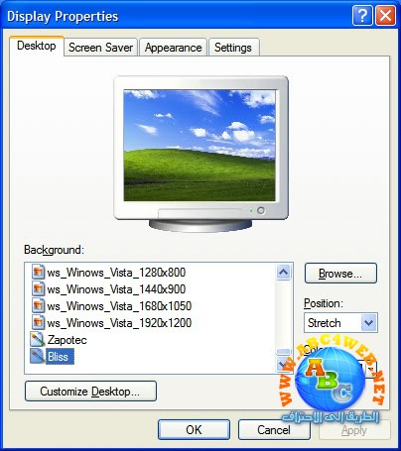
Task: Click the Bliss wallpaper paintbrush icon
Action: pos(37,357)
